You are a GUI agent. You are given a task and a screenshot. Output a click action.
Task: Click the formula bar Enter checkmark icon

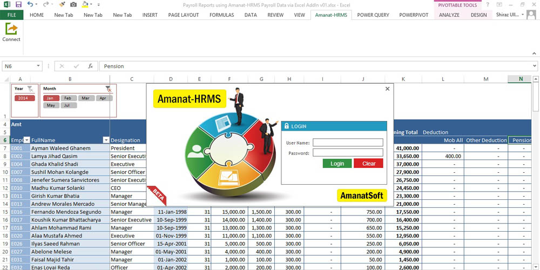(76, 66)
